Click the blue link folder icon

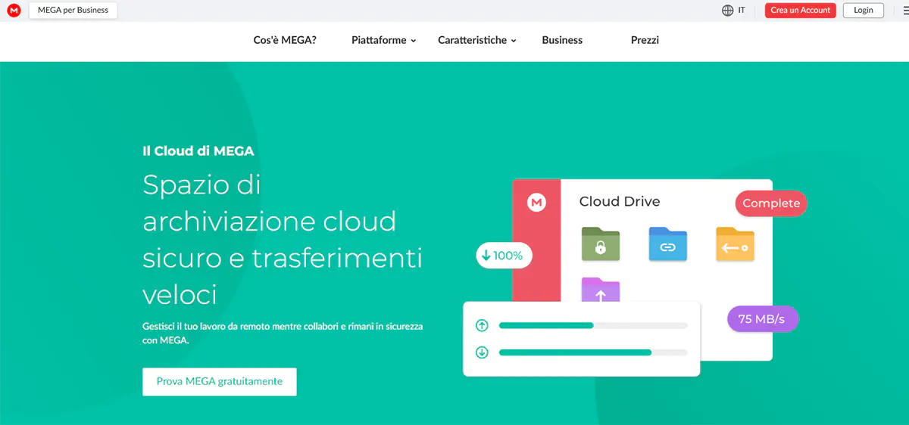(667, 244)
